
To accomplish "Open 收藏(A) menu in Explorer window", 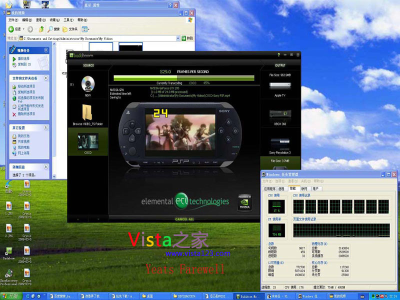I will [54, 20].
